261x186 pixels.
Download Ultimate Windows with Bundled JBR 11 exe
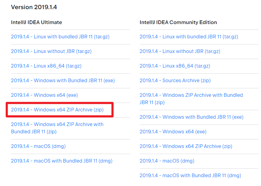(63, 81)
